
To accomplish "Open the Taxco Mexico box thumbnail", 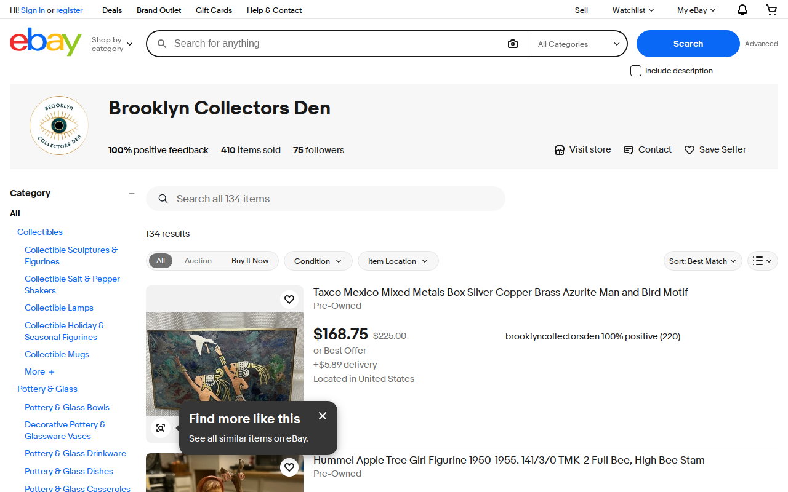I will coord(225,364).
